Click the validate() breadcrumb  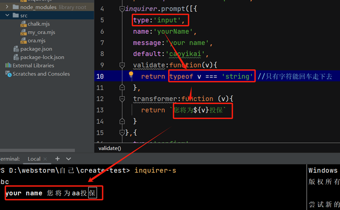110,148
